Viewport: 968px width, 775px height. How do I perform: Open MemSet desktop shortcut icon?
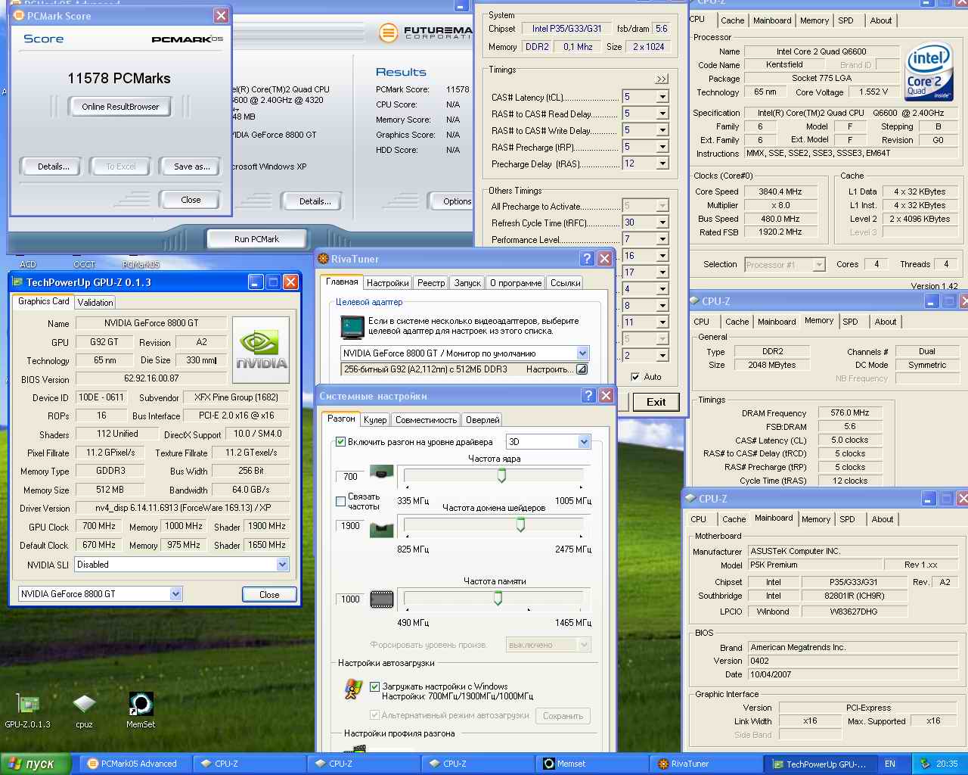141,705
